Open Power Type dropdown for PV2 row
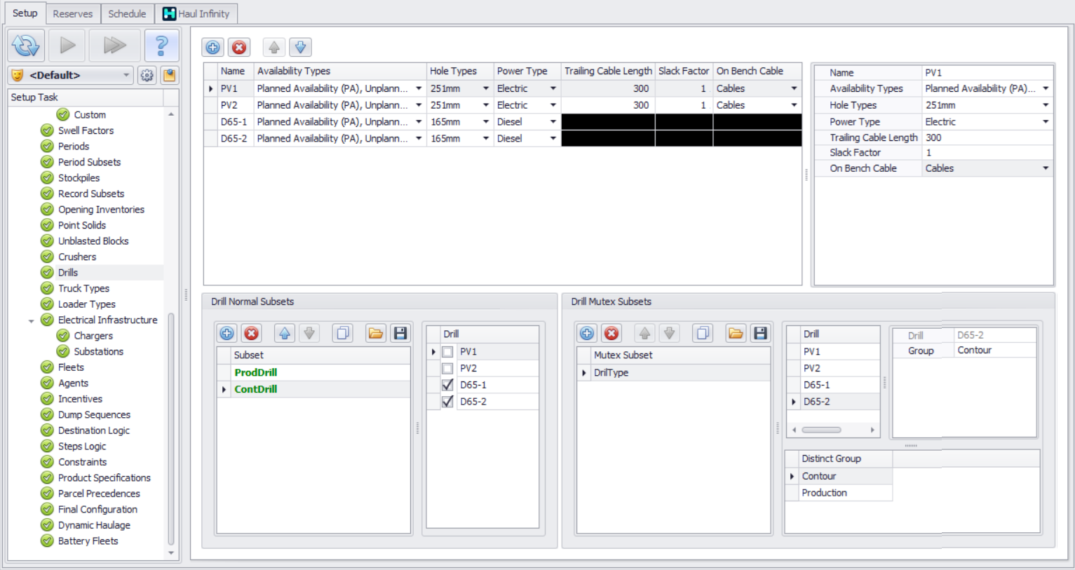The height and width of the screenshot is (570, 1075). [x=553, y=105]
